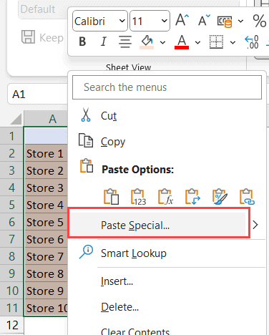Open the Paste Special submenu arrow
Image resolution: width=269 pixels, height=335 pixels.
click(x=255, y=225)
